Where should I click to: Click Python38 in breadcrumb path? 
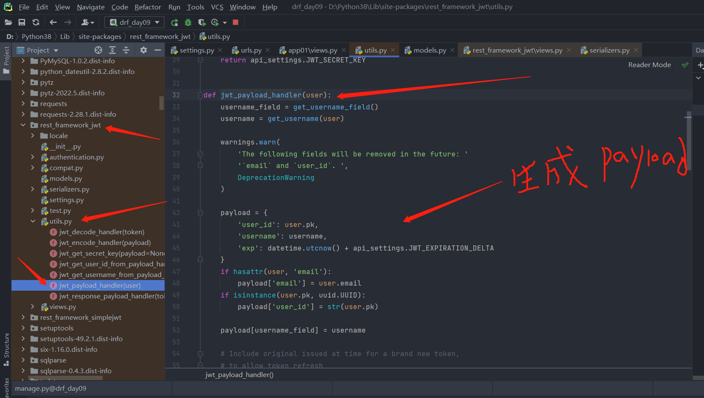36,37
